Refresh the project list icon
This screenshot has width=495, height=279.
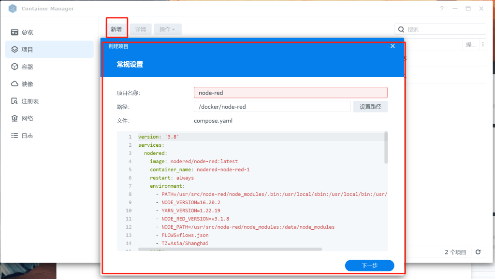[x=478, y=252]
